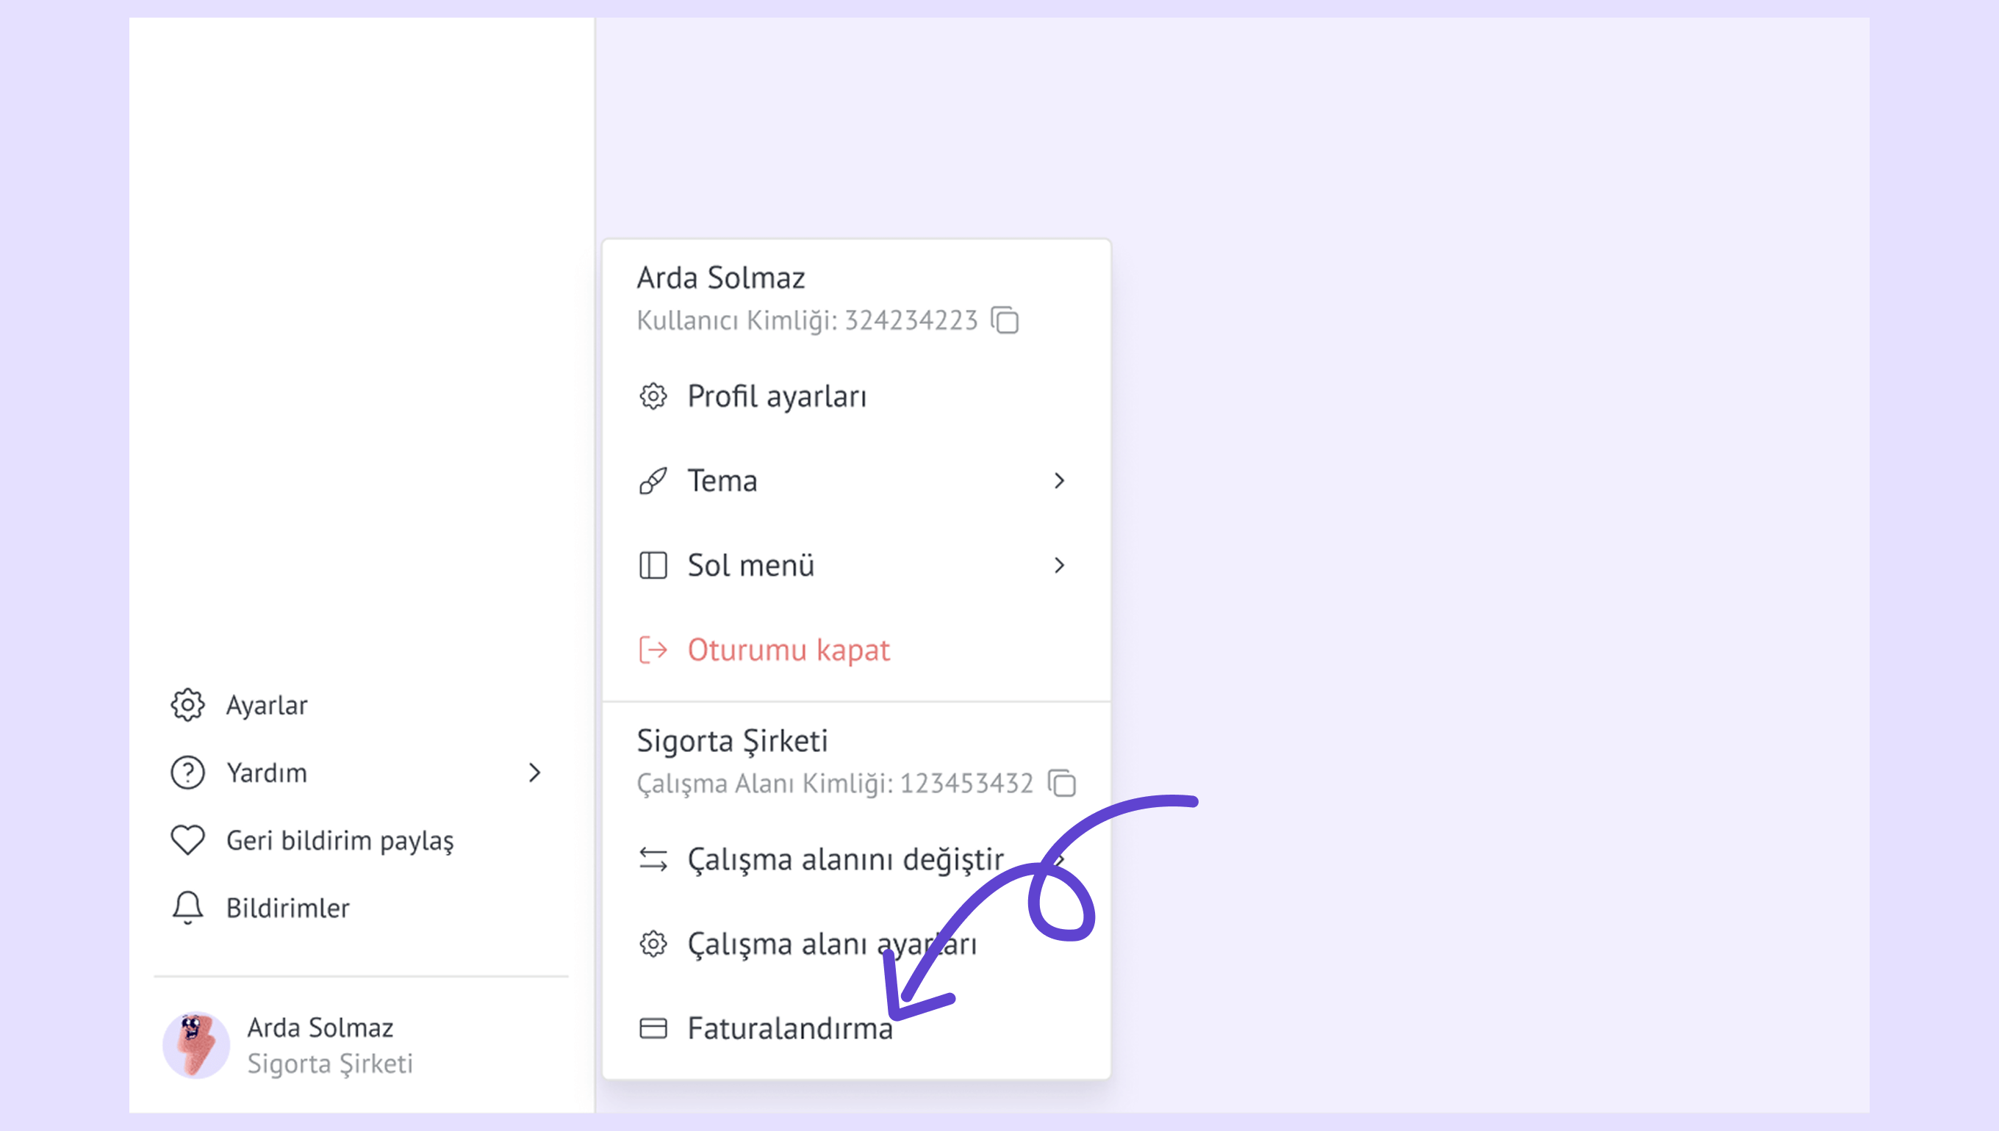Select Sol menü option

click(x=751, y=565)
